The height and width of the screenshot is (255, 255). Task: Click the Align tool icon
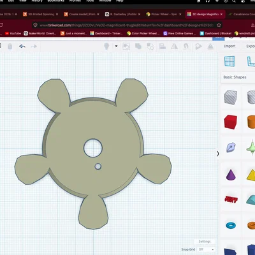pyautogui.click(x=163, y=46)
